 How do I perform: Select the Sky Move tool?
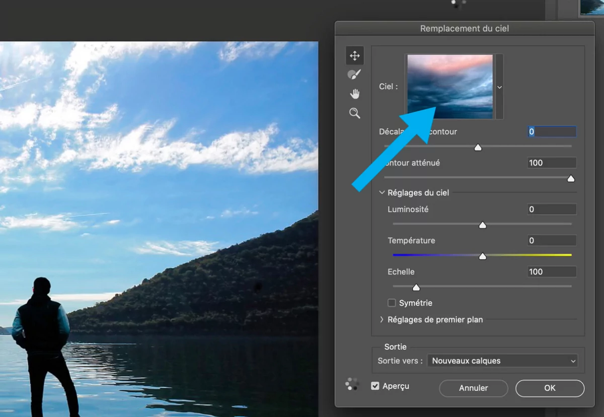(x=355, y=56)
